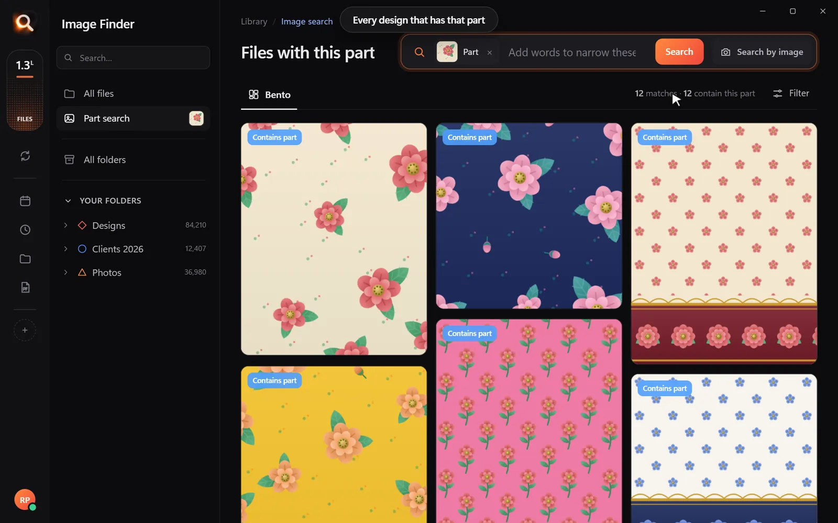Click the orange search magnifier icon
The width and height of the screenshot is (838, 523).
(x=419, y=52)
